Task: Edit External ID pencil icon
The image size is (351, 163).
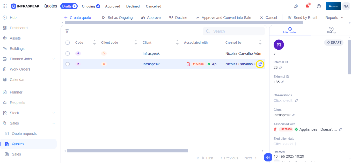Action: point(283,82)
